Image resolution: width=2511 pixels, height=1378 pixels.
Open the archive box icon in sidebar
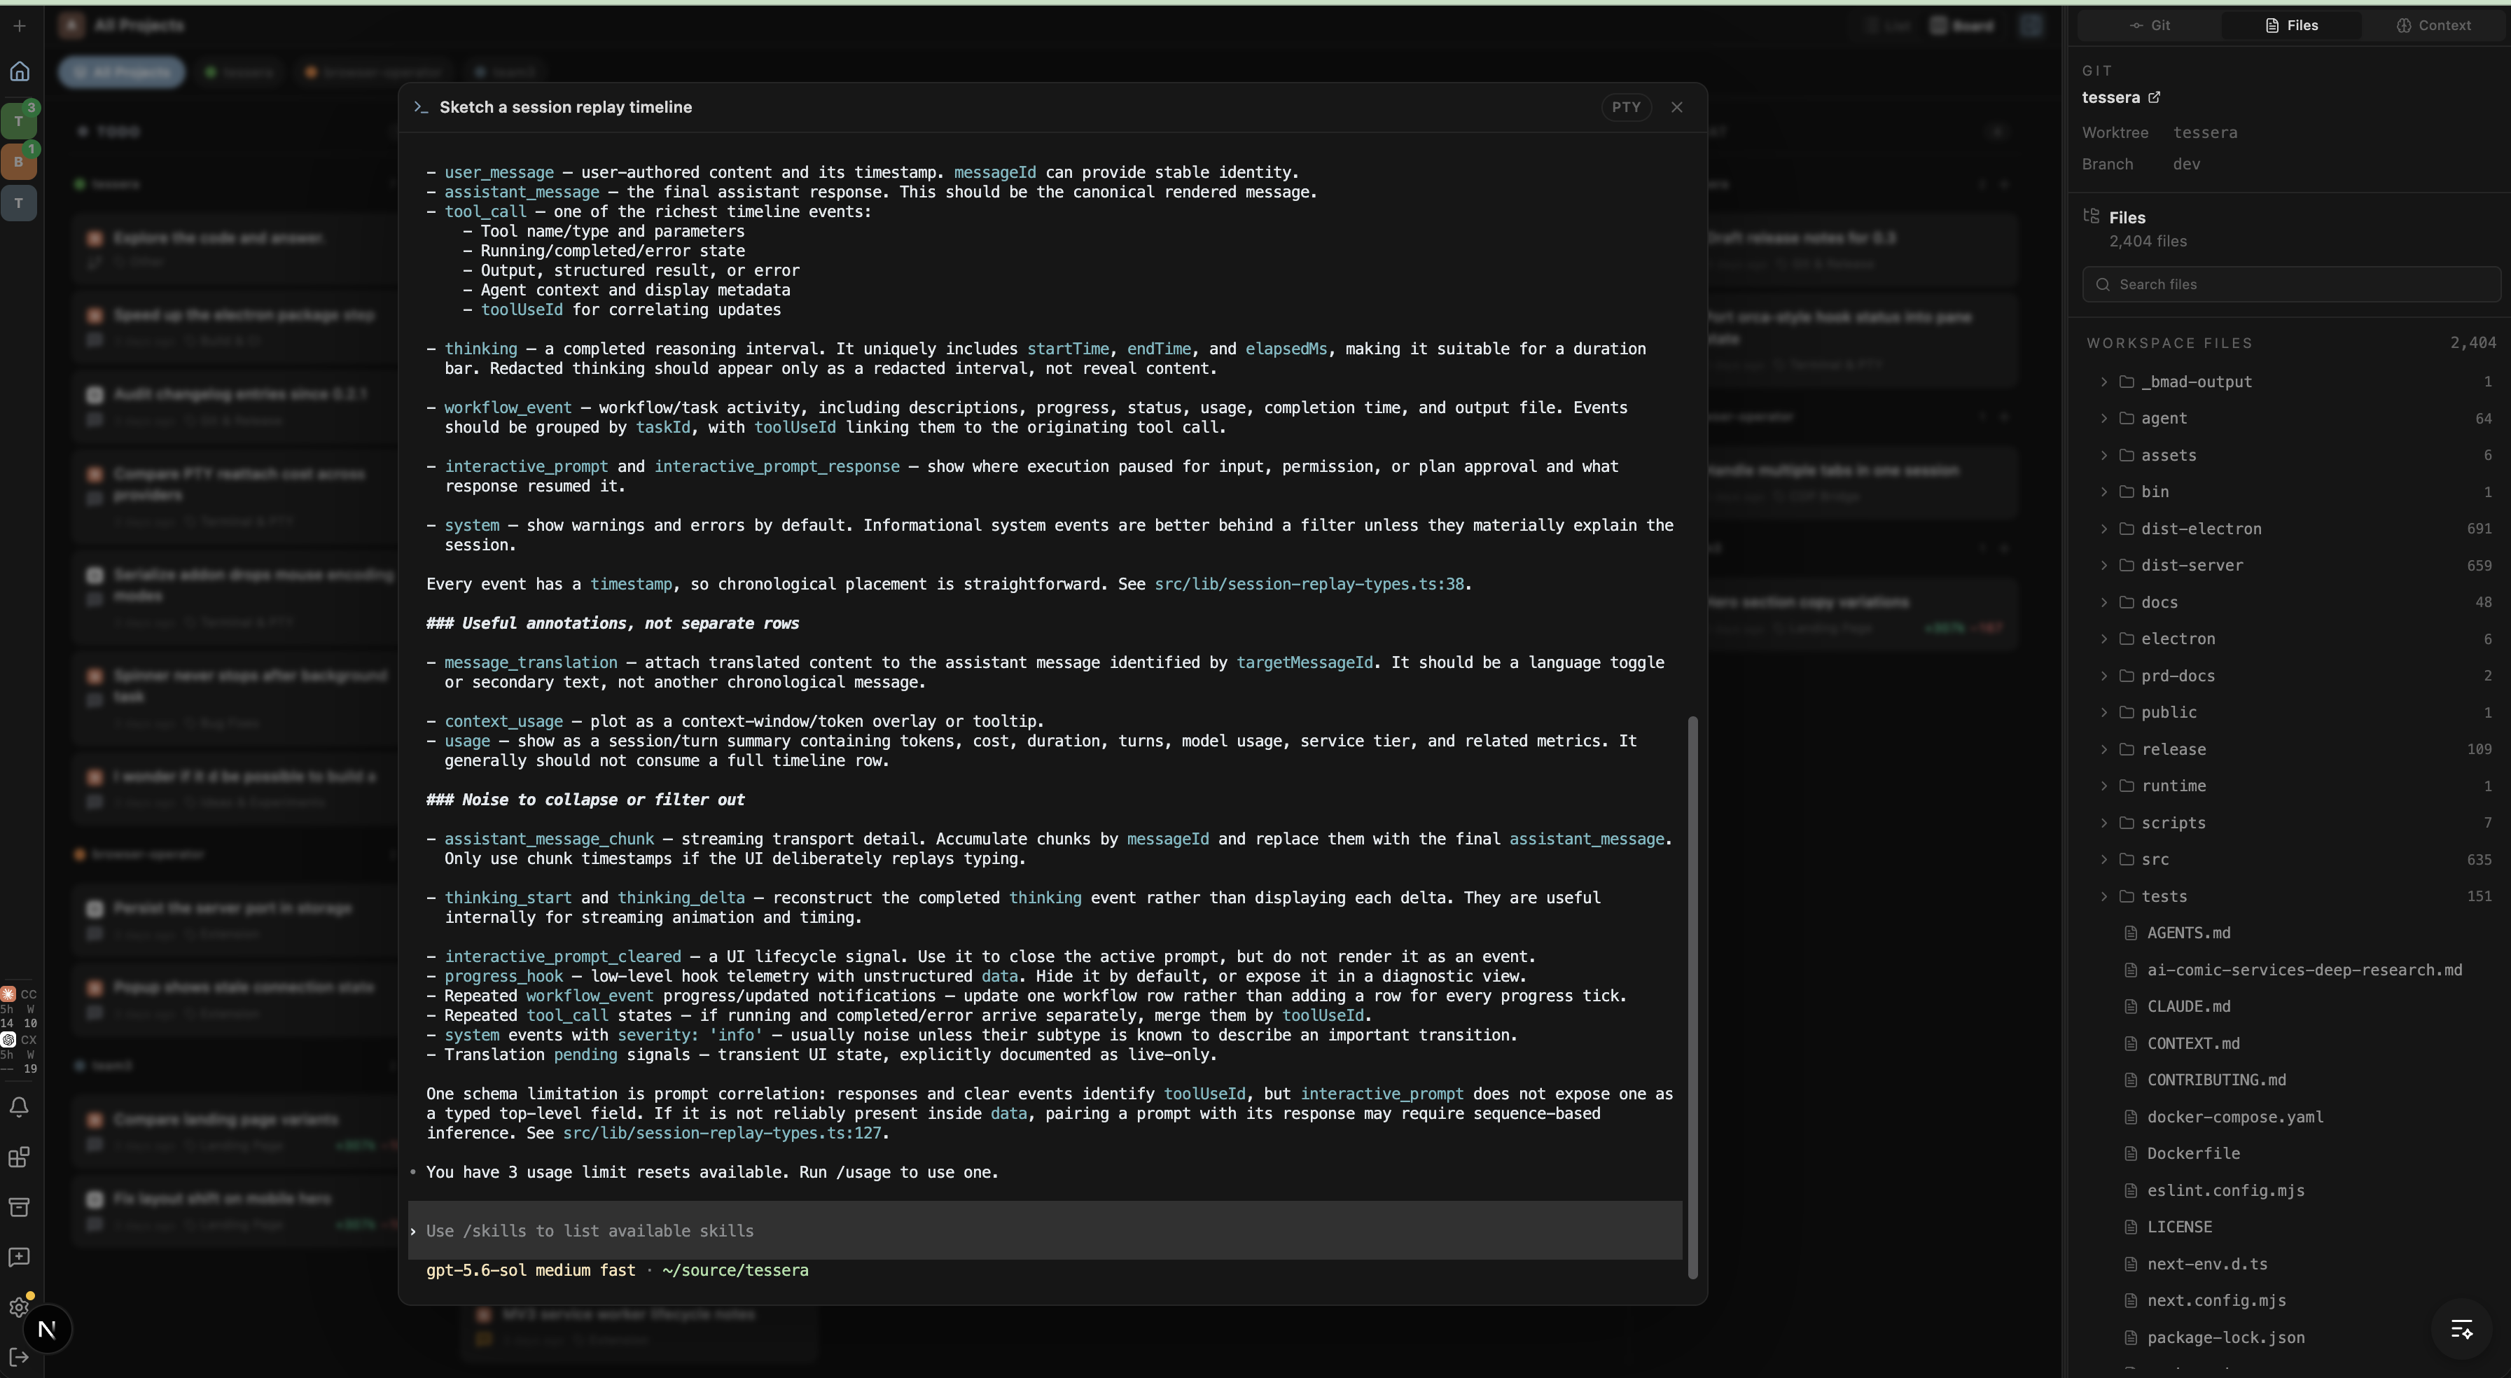pyautogui.click(x=18, y=1207)
